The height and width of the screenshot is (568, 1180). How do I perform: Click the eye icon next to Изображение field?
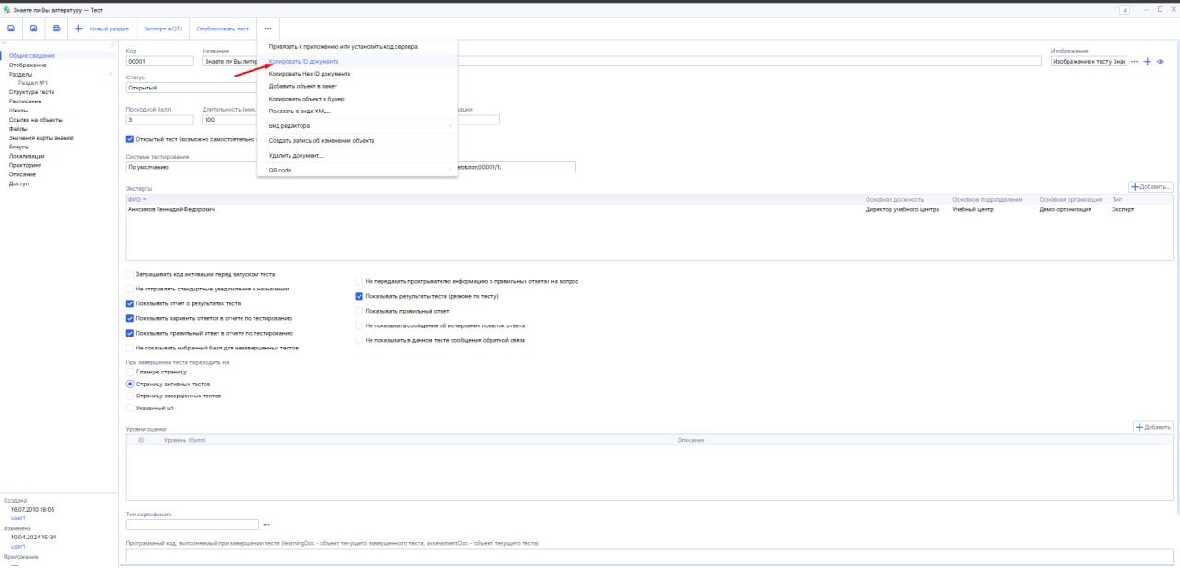(1161, 62)
